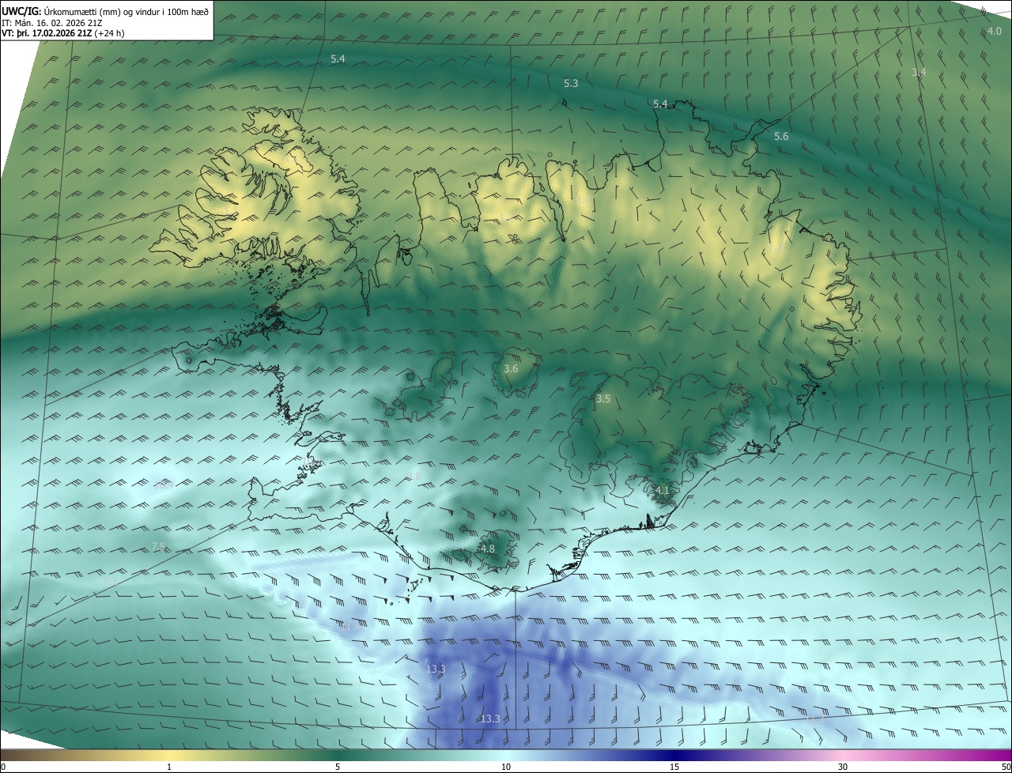Image resolution: width=1012 pixels, height=773 pixels.
Task: Select the value 7.5 over the southwest sea
Action: (159, 547)
